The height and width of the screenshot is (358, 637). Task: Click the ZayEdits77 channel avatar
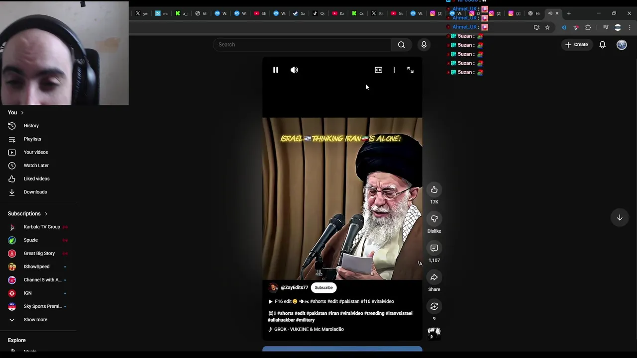coord(273,288)
